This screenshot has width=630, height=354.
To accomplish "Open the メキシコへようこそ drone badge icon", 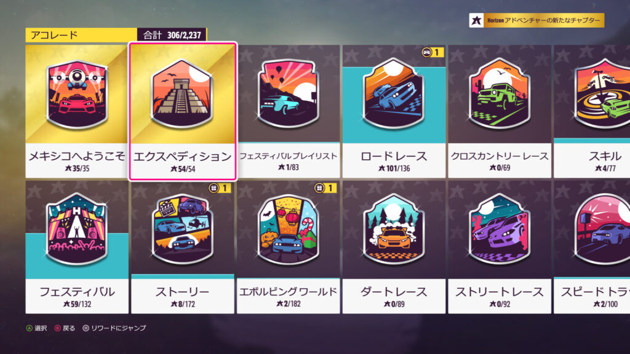I will [77, 95].
